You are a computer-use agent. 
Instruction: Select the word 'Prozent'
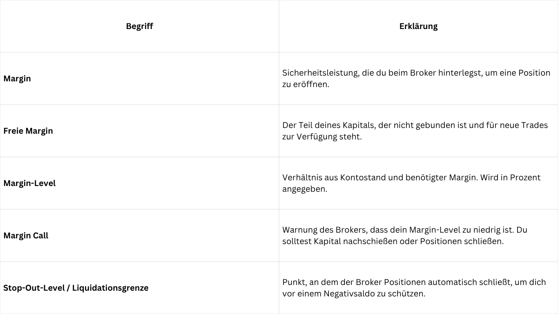pos(524,177)
